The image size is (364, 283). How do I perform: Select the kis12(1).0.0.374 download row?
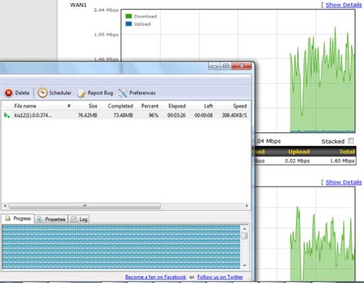tap(126, 115)
